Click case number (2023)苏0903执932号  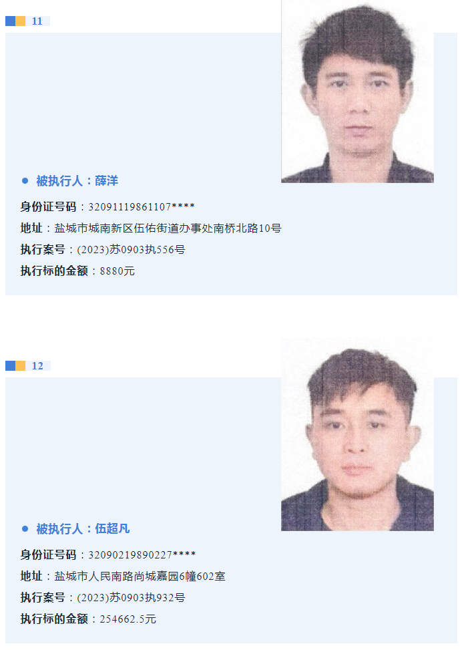point(131,598)
